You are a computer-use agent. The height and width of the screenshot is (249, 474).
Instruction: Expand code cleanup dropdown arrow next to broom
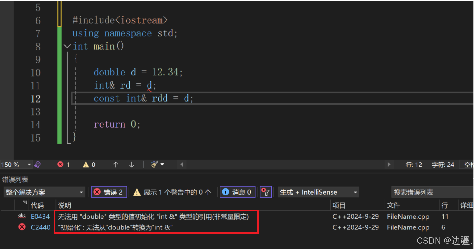click(x=162, y=165)
